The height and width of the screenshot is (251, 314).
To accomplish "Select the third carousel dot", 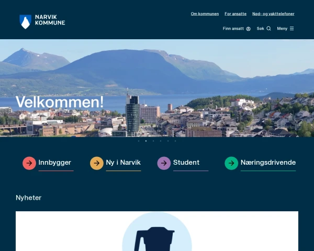I will point(153,141).
